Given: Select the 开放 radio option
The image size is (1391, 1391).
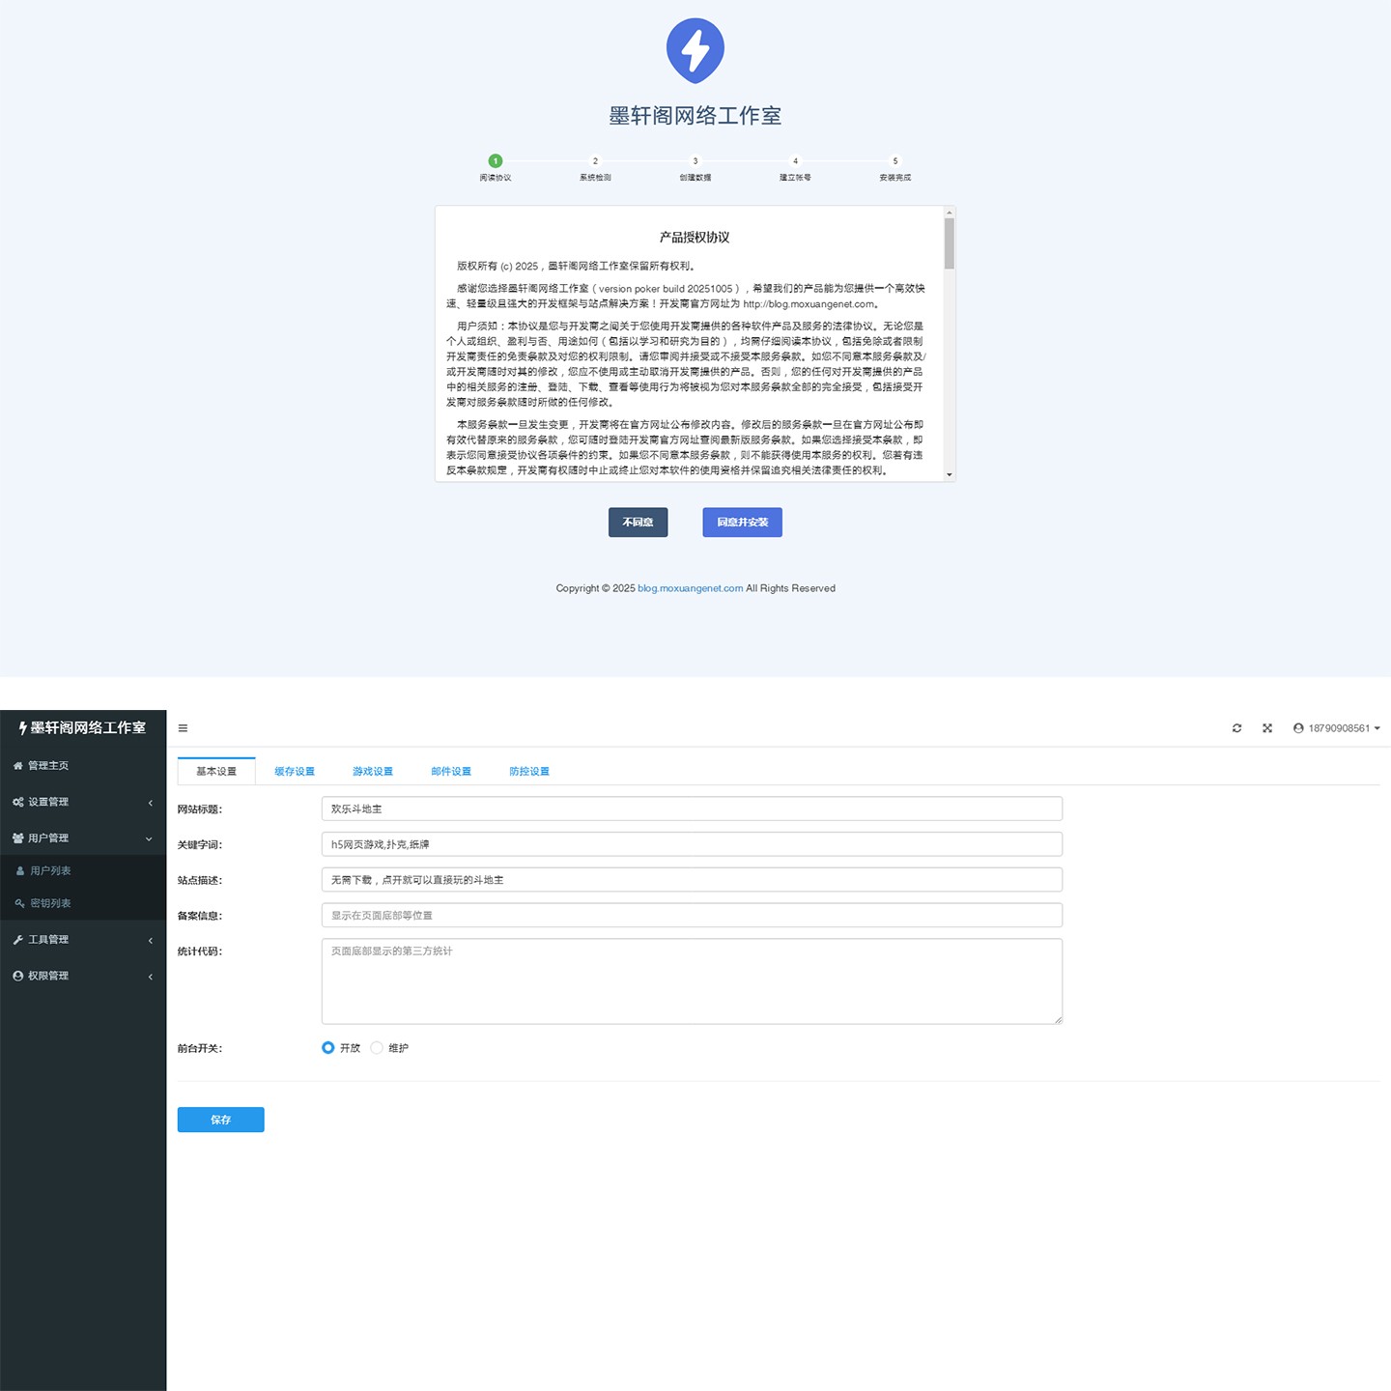Looking at the screenshot, I should point(328,1048).
